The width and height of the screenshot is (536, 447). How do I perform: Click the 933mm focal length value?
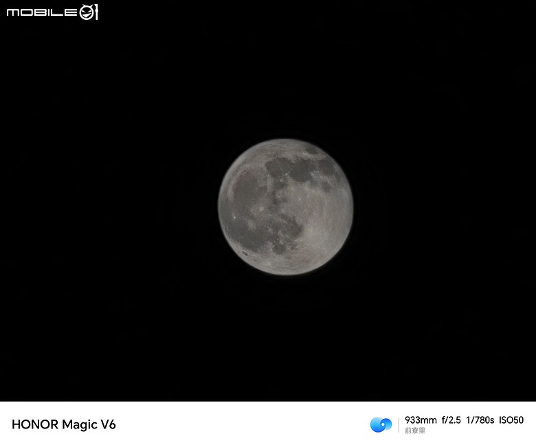pos(421,420)
